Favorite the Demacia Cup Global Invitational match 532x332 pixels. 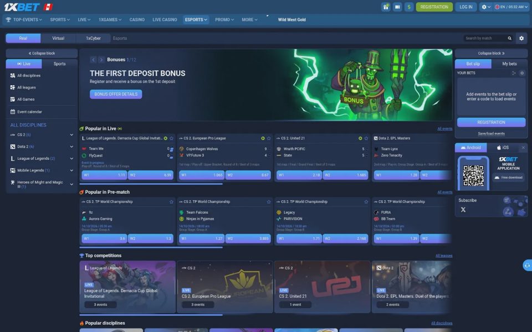tap(171, 138)
